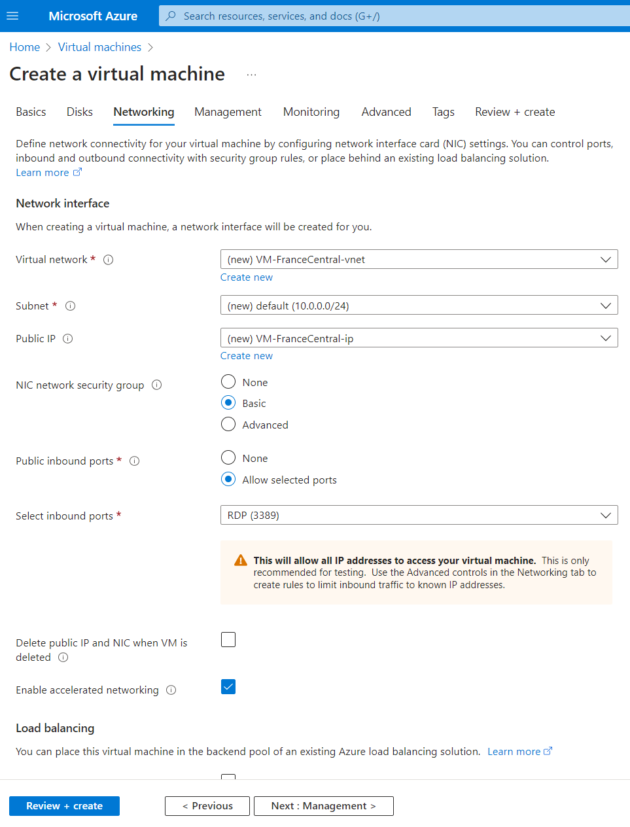
Task: Click the Review + create button
Action: point(64,806)
